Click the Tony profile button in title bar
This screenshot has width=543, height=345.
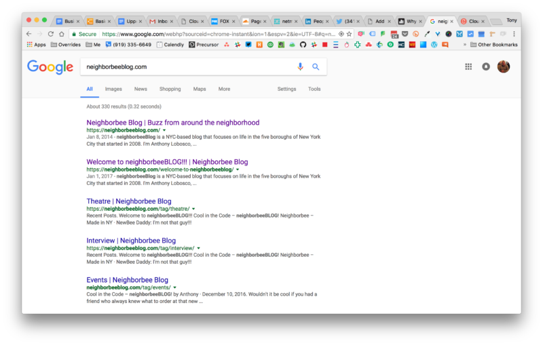point(512,20)
